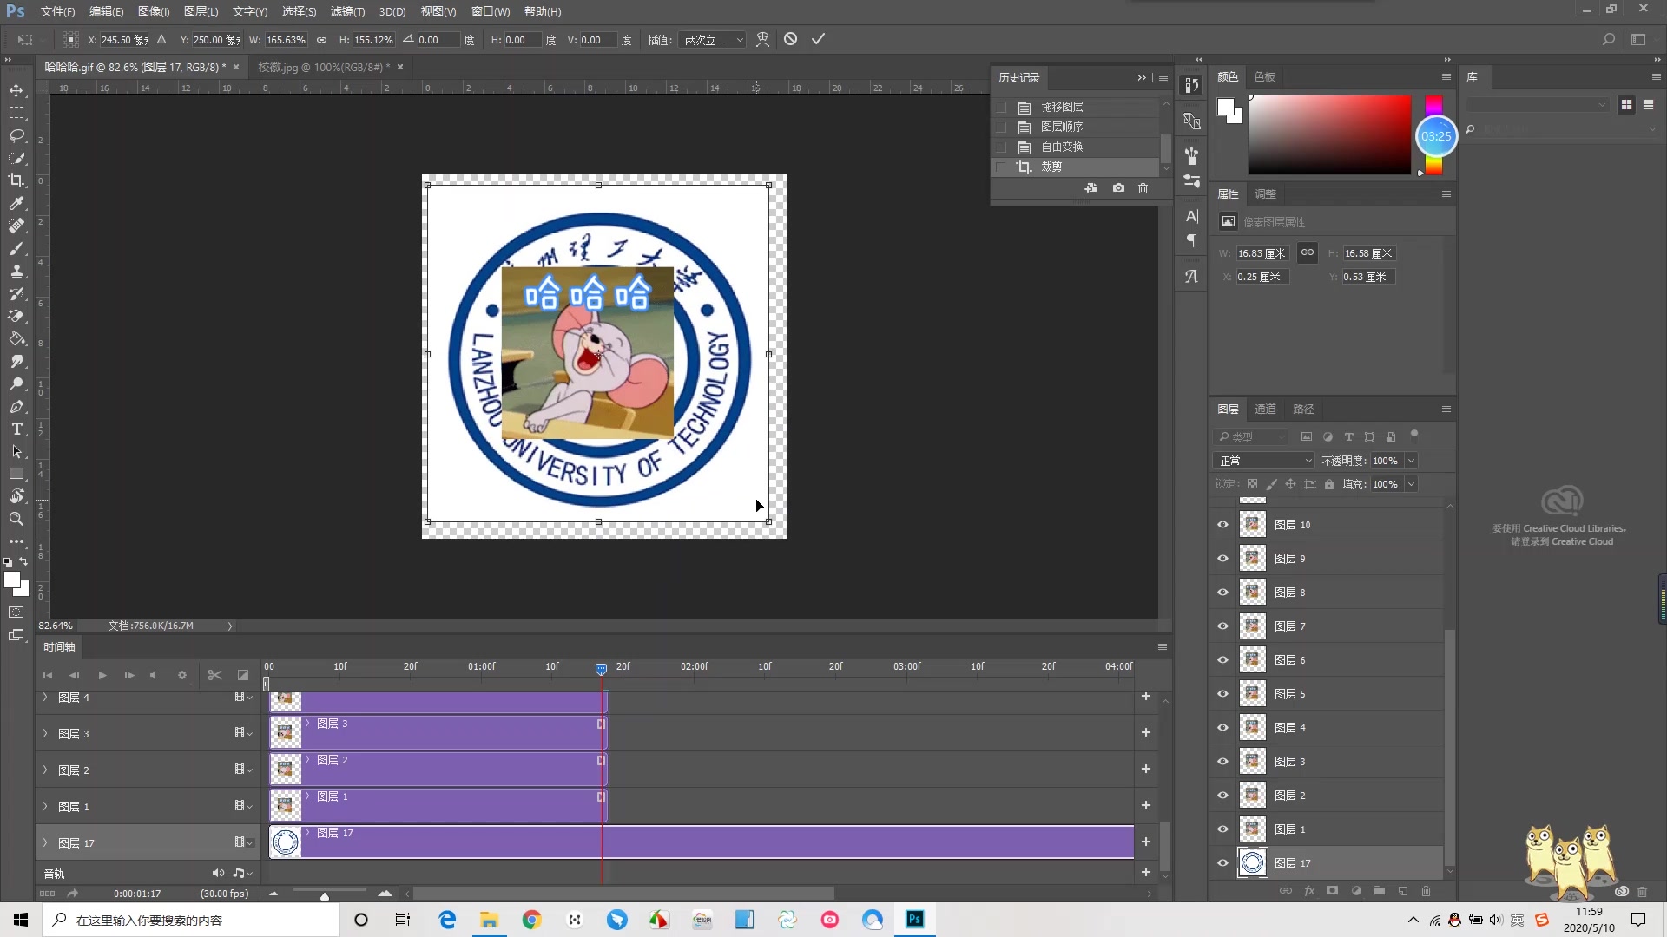Mute the audio track

(x=217, y=873)
